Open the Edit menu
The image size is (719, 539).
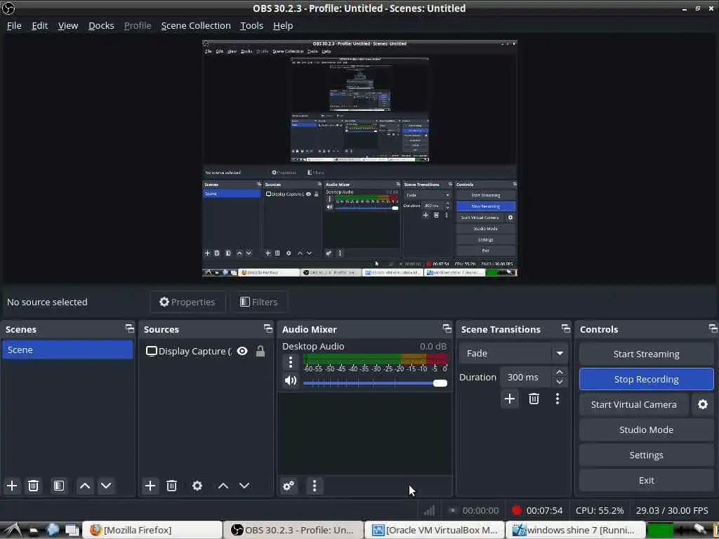[x=39, y=26]
